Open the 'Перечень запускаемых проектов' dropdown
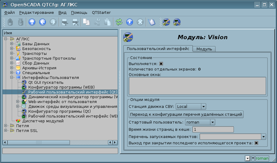This screenshot has width=277, height=163. pyautogui.click(x=232, y=137)
